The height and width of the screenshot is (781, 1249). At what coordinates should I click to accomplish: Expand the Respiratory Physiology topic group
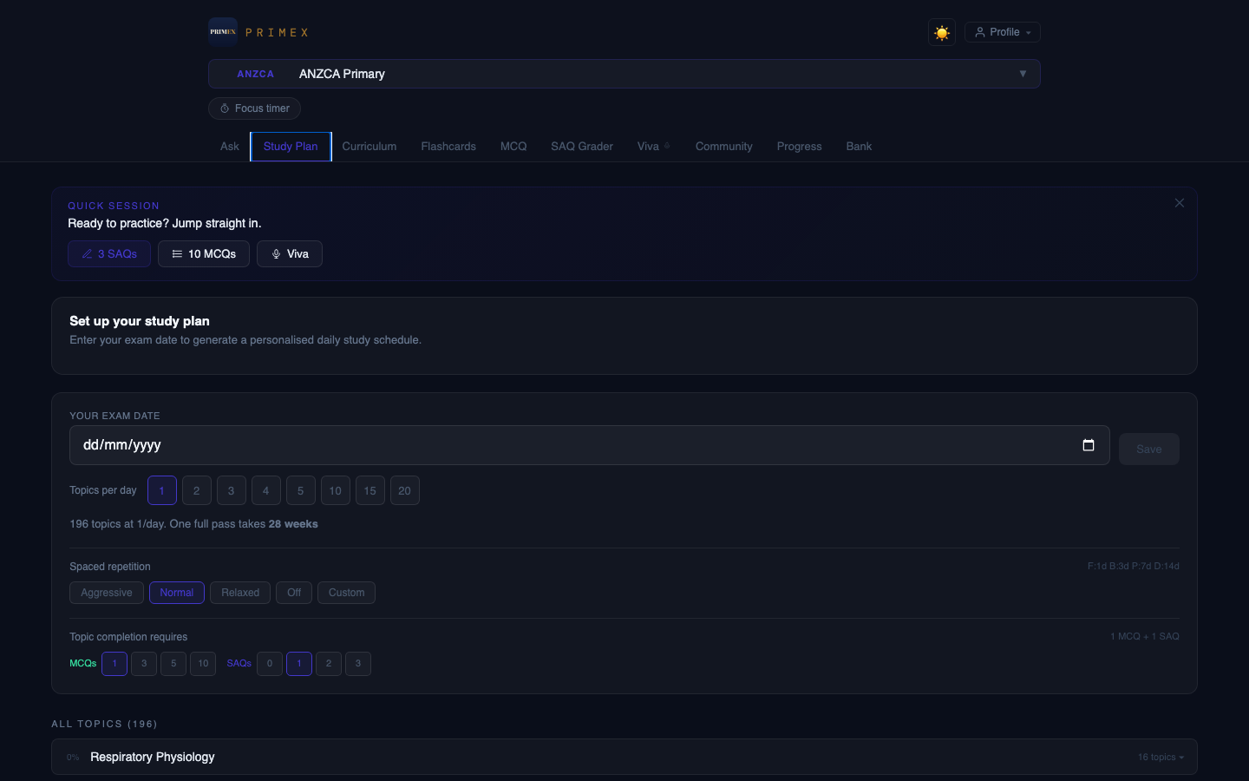pos(624,757)
